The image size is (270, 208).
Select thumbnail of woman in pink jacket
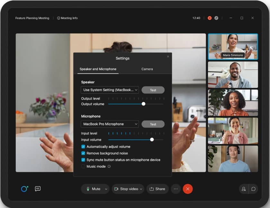pyautogui.click(x=233, y=131)
